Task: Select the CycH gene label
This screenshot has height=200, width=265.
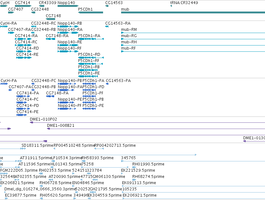Action: click(x=5, y=3)
